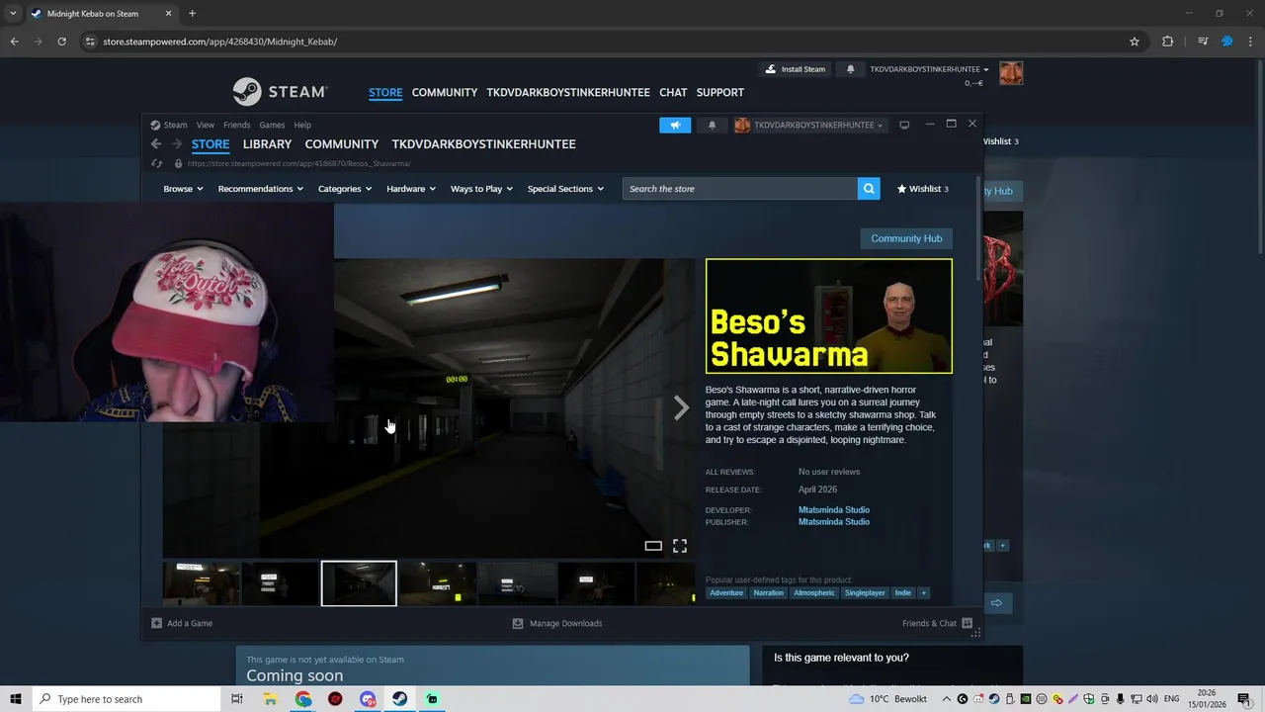Click into Search the store field
1265x712 pixels.
pyautogui.click(x=740, y=189)
